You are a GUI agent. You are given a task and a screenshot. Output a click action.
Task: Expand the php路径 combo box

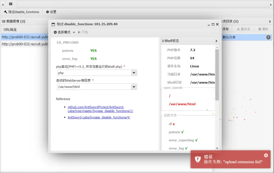coord(134,73)
